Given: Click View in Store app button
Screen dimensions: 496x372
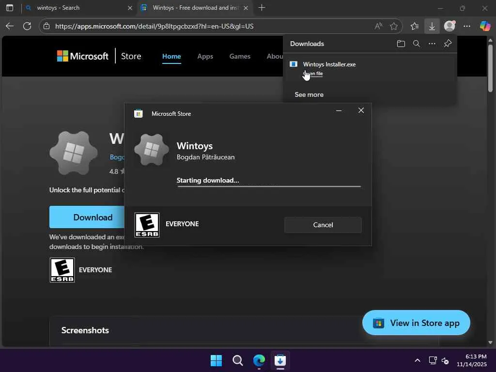Looking at the screenshot, I should pos(416,323).
